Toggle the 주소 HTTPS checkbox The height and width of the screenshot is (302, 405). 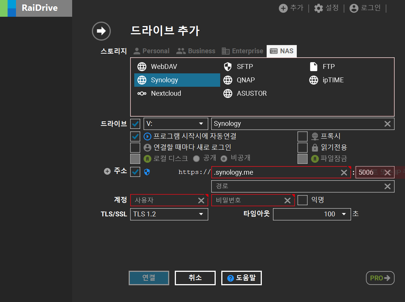coord(135,172)
